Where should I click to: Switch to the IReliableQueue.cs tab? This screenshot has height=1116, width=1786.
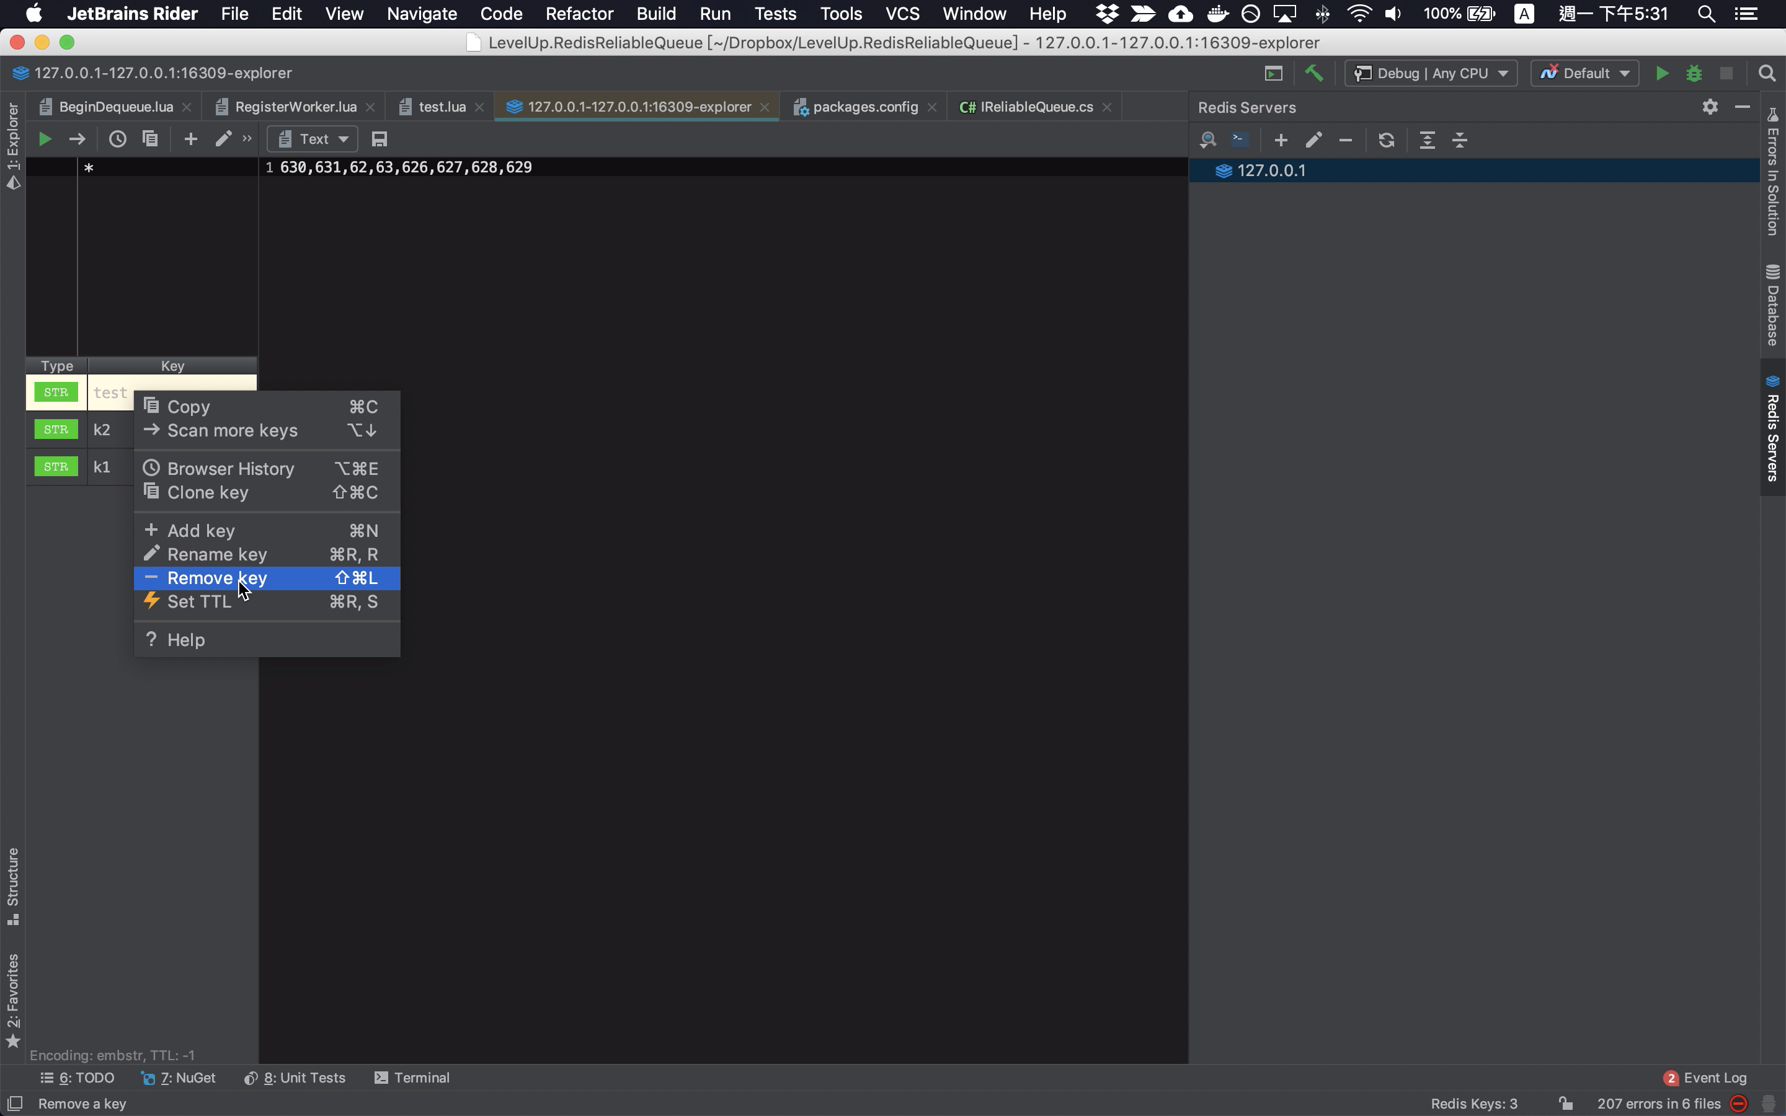coord(1036,107)
